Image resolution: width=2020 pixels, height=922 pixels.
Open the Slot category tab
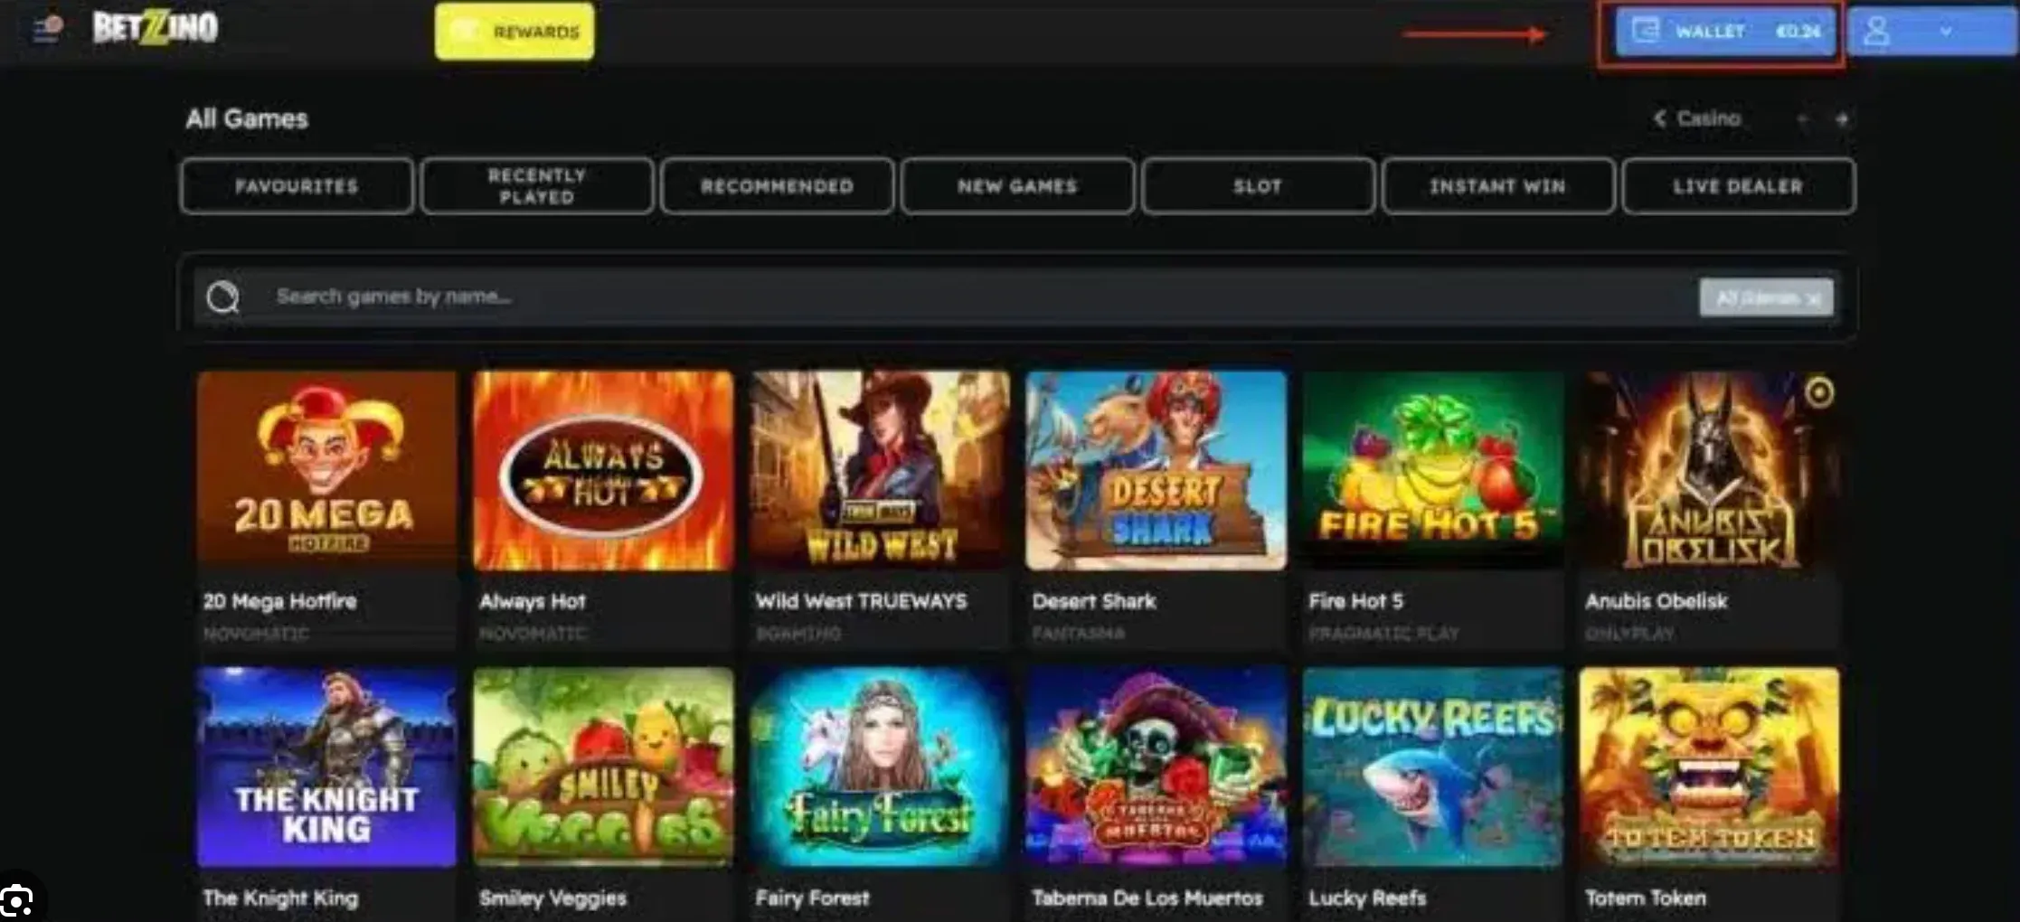1258,186
